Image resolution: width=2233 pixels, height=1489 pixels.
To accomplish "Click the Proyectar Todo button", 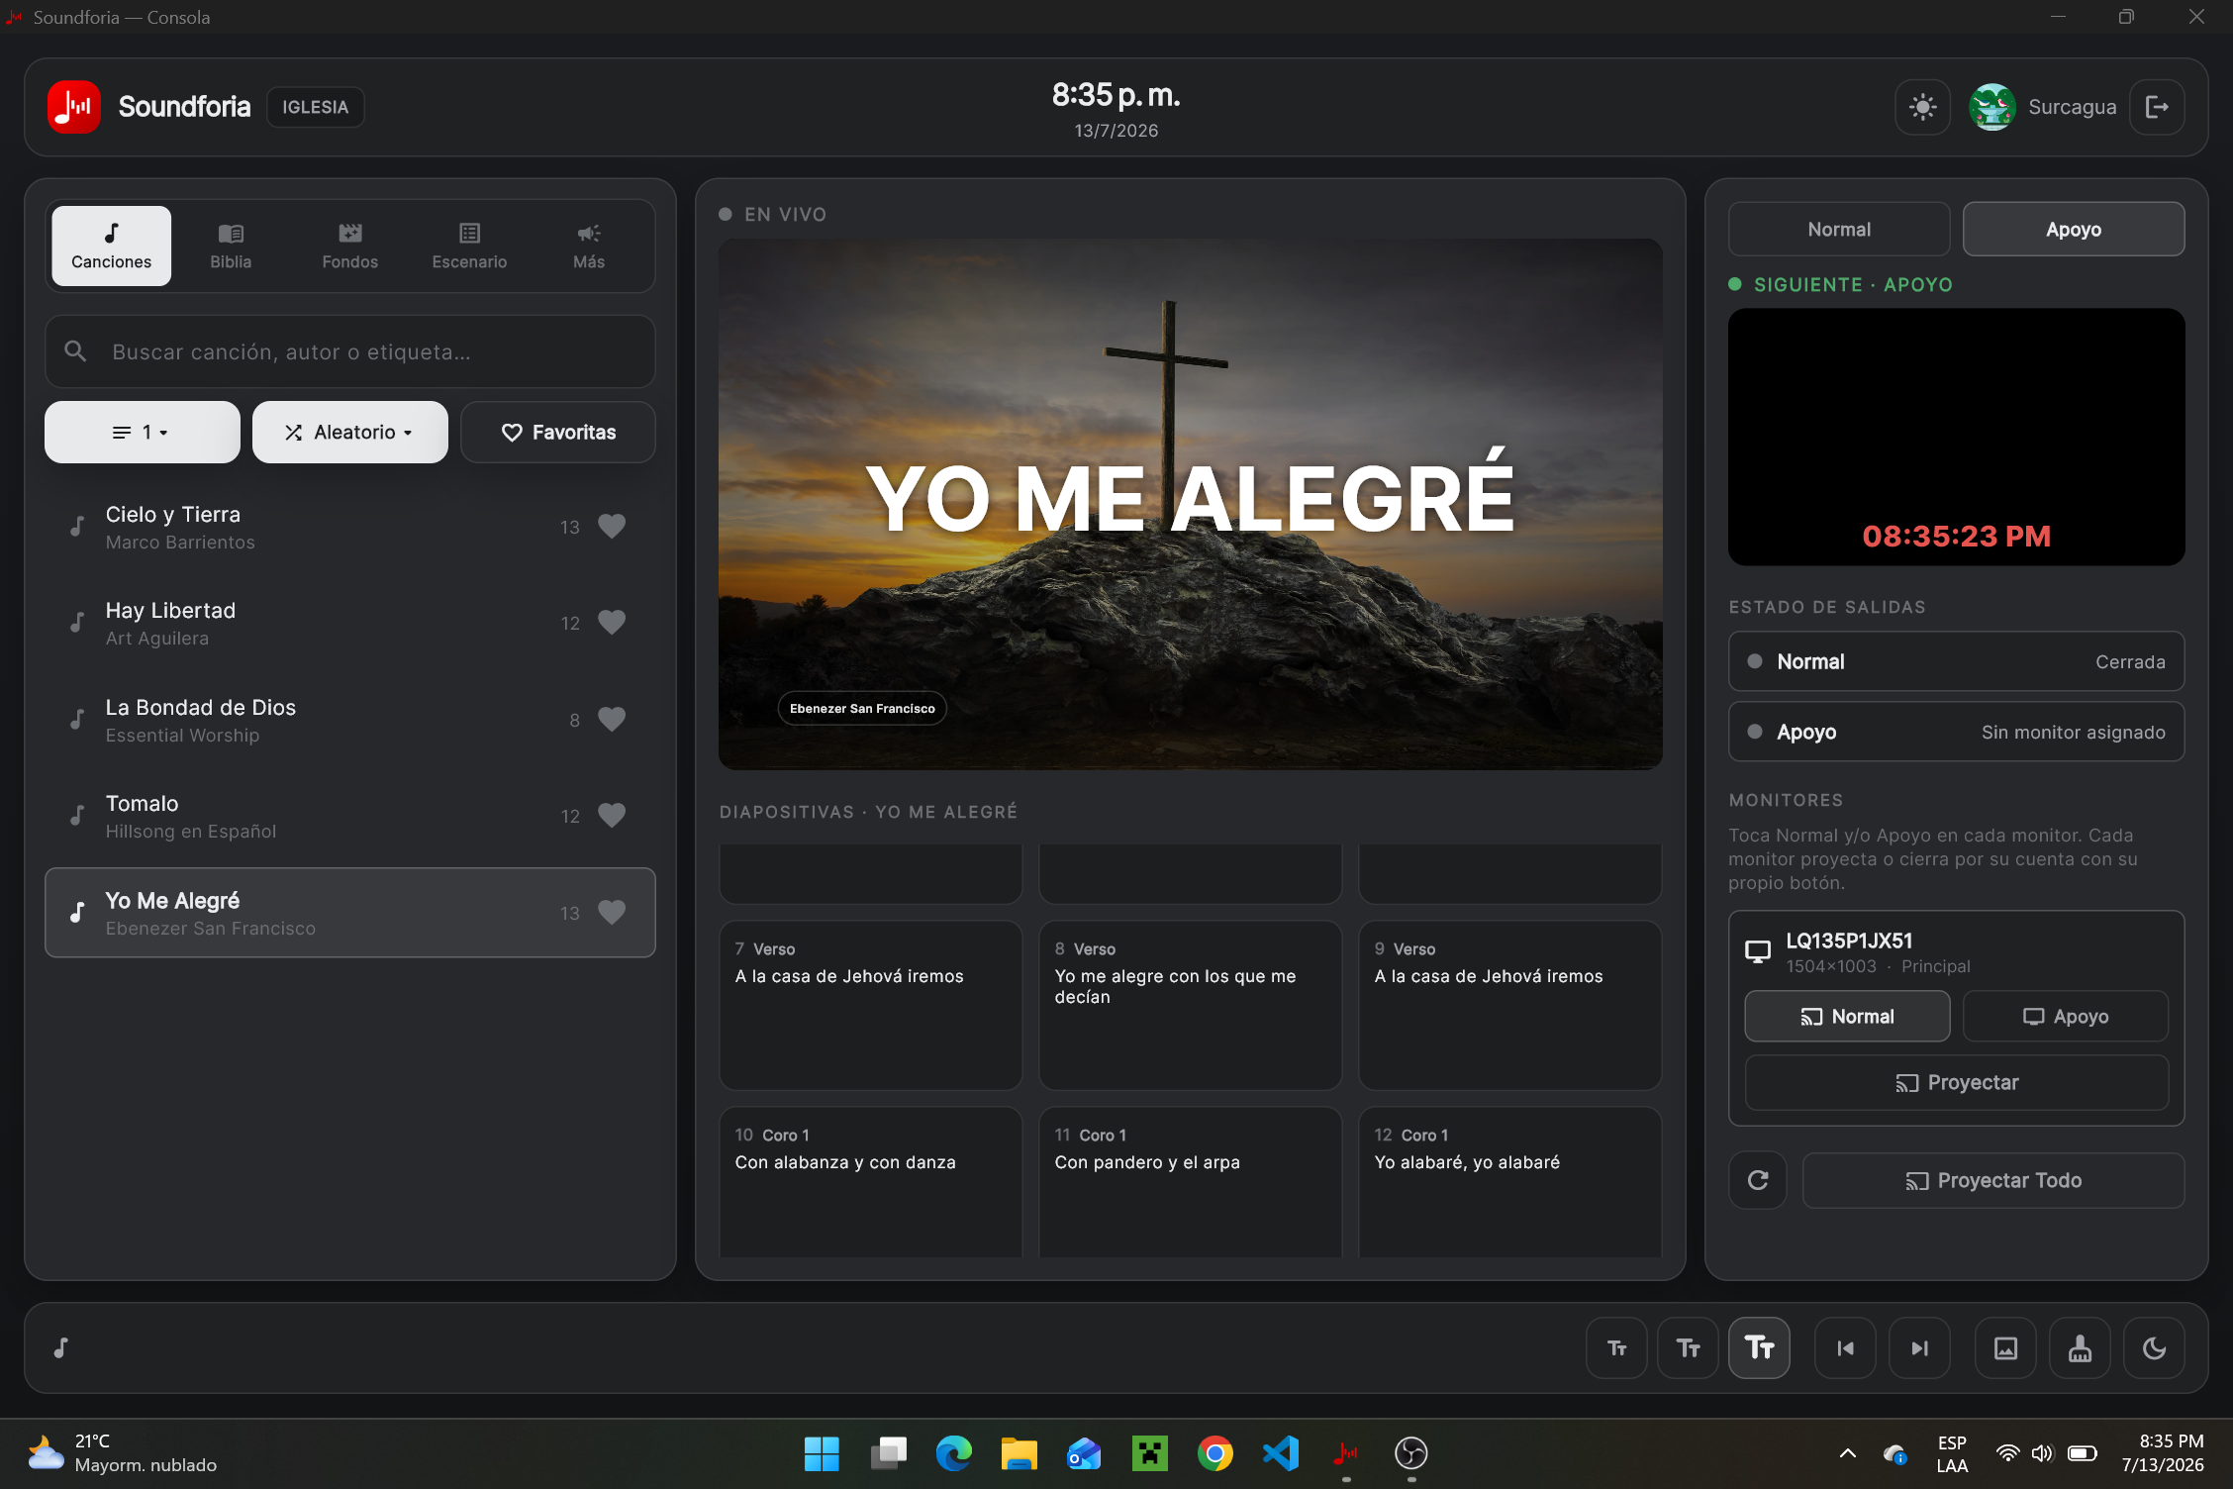I will click(x=1993, y=1180).
